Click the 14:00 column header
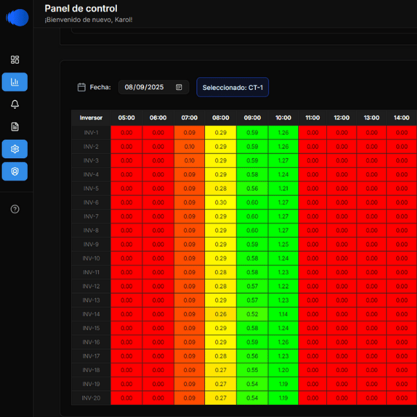Screen dimensions: 417x417 pos(402,118)
